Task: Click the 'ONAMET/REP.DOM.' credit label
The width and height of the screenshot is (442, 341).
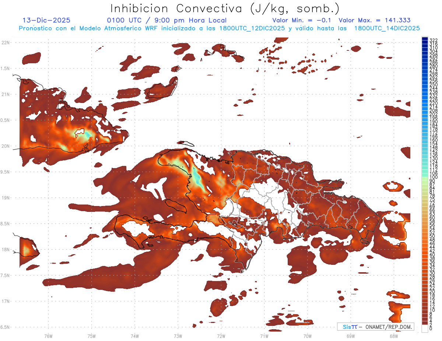Action: coord(389,327)
